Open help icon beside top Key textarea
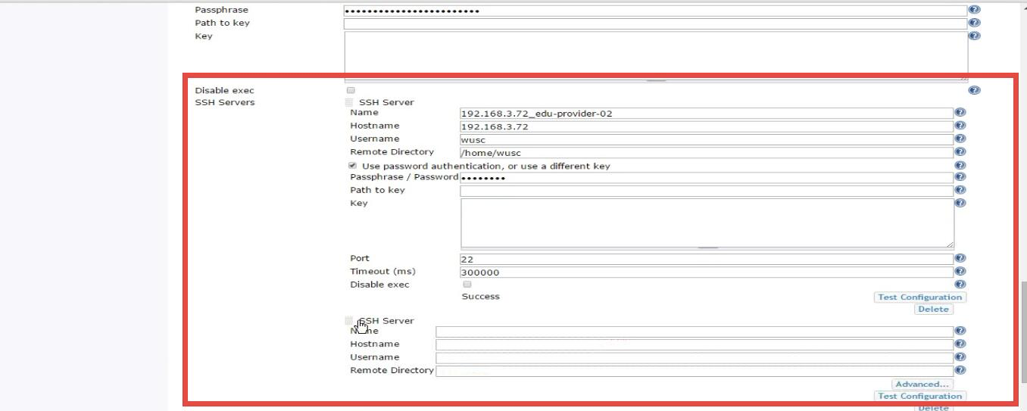This screenshot has width=1027, height=411. pos(975,36)
